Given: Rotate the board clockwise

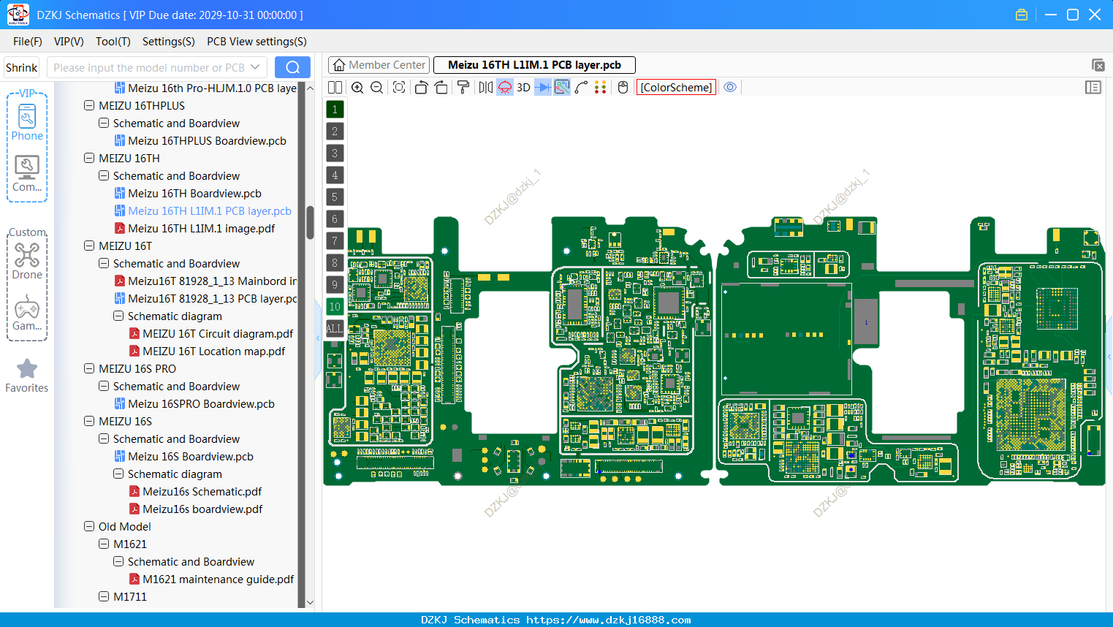Looking at the screenshot, I should click(x=441, y=88).
